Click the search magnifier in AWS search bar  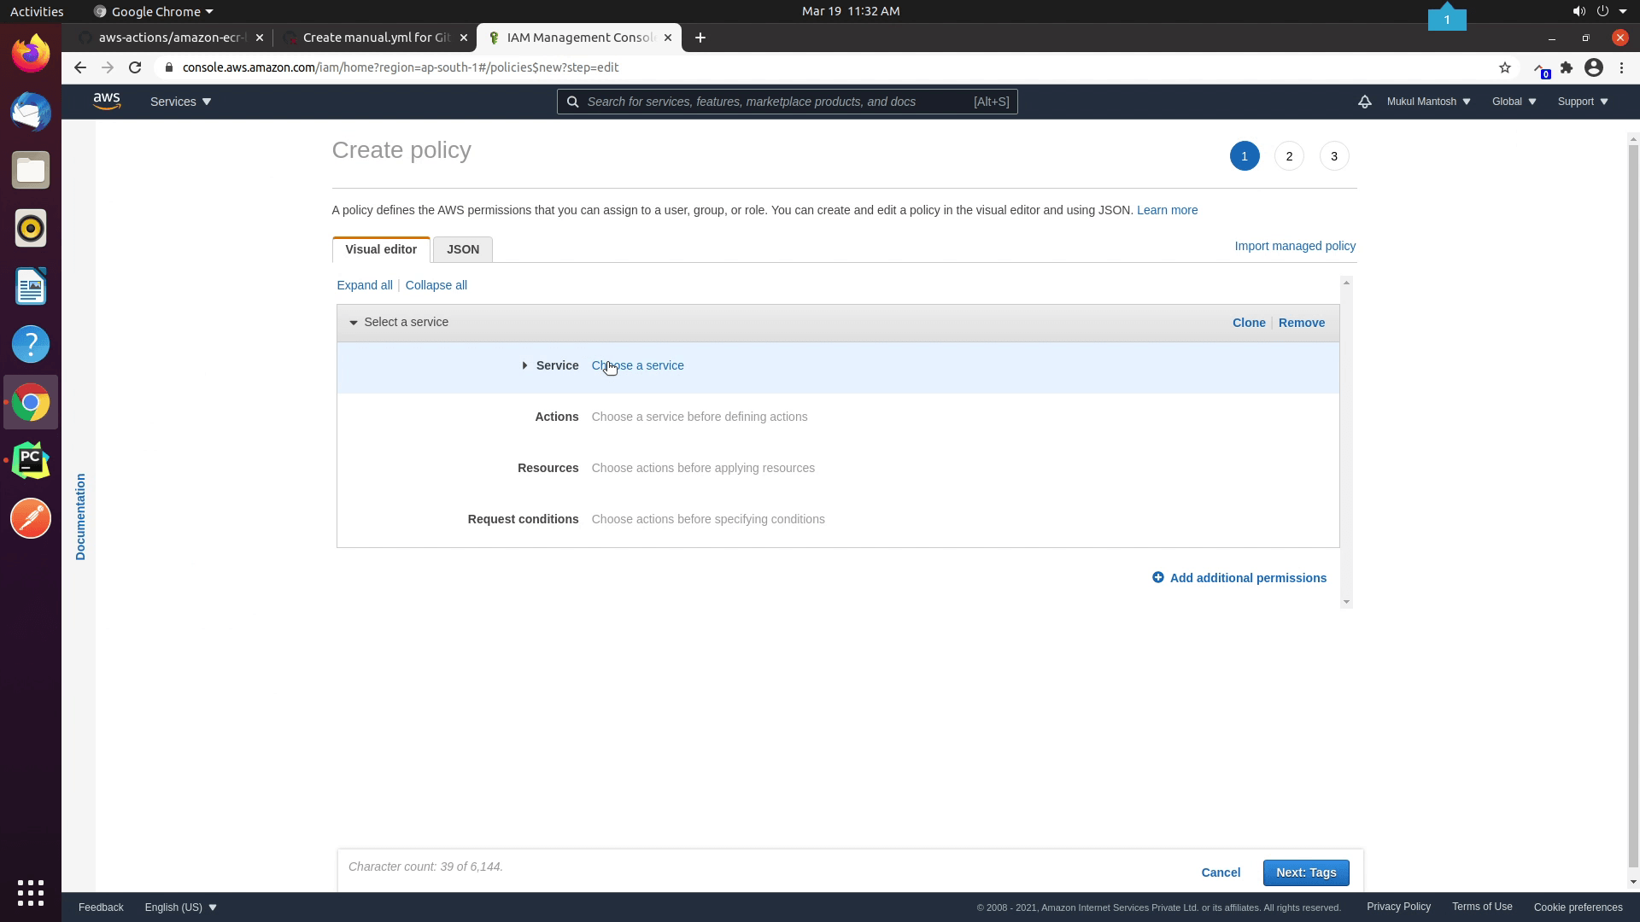(572, 102)
